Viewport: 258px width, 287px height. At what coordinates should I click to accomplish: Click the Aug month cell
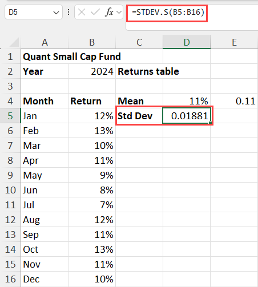click(x=45, y=220)
